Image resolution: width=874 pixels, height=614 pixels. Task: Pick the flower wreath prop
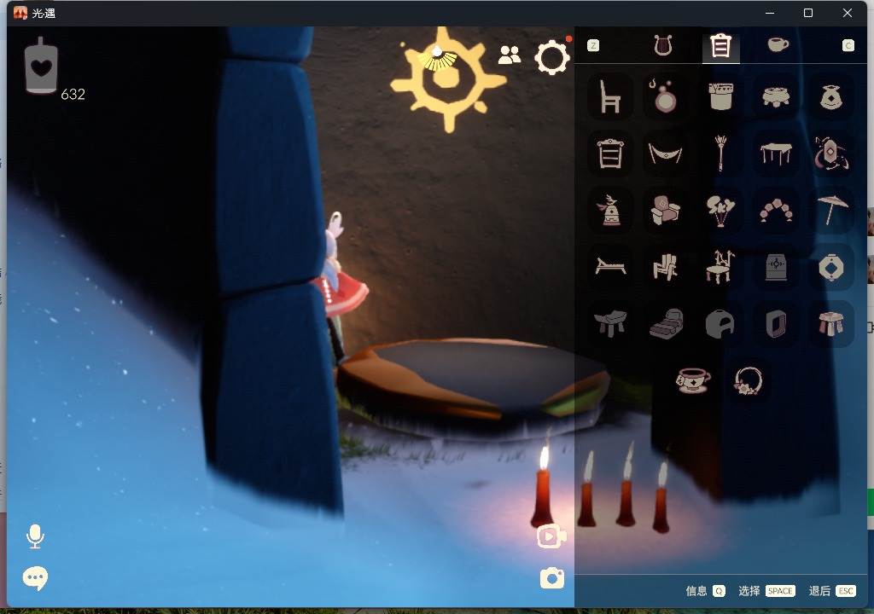748,380
